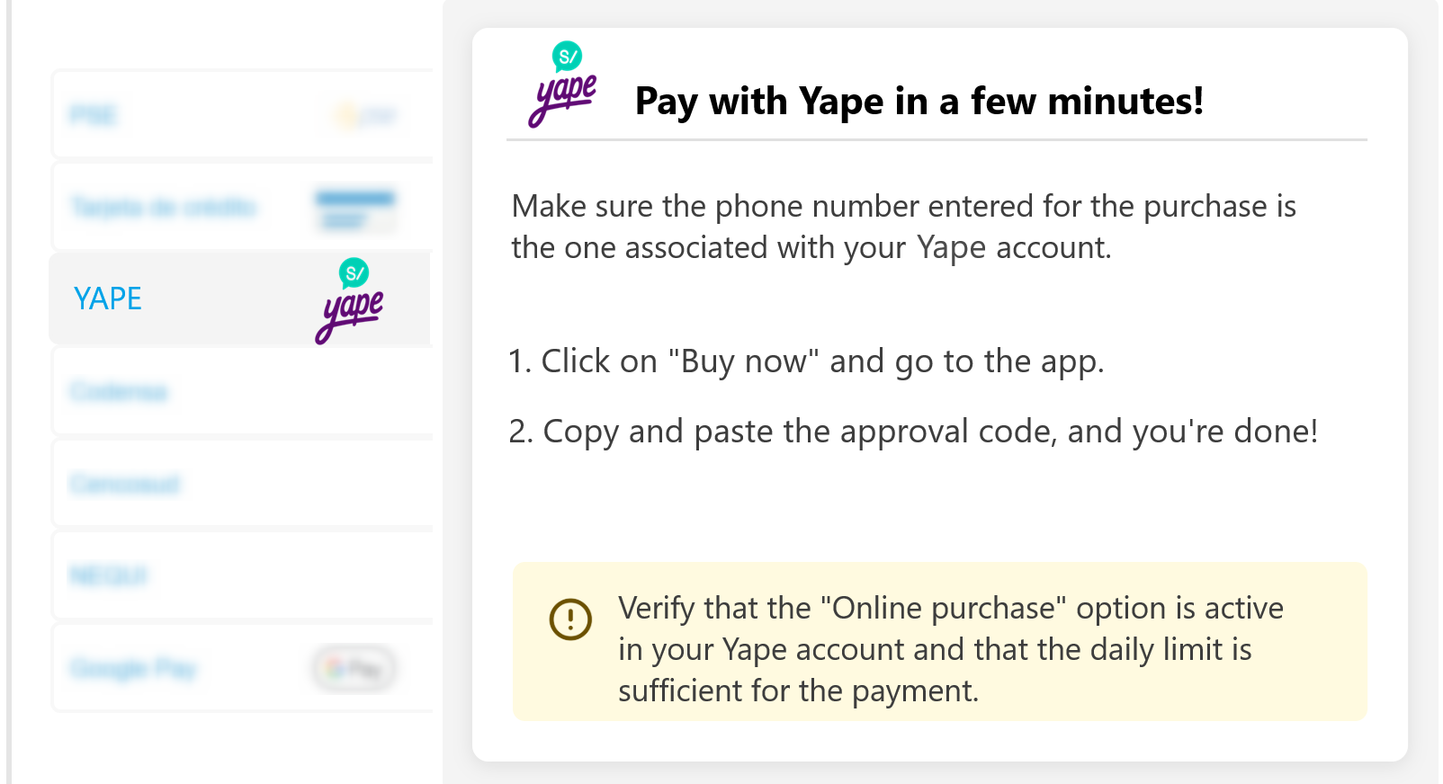This screenshot has height=784, width=1443.
Task: Click the blurred Google Pay badge
Action: [354, 669]
